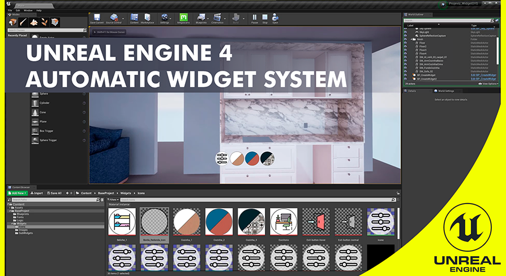
Task: Click the Import button
Action: [x=37, y=193]
